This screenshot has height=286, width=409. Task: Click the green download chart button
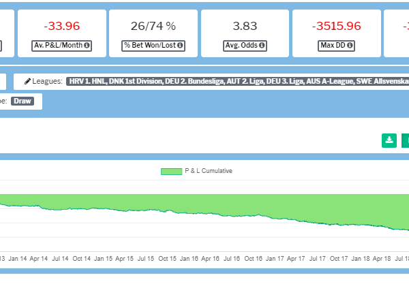tap(389, 140)
